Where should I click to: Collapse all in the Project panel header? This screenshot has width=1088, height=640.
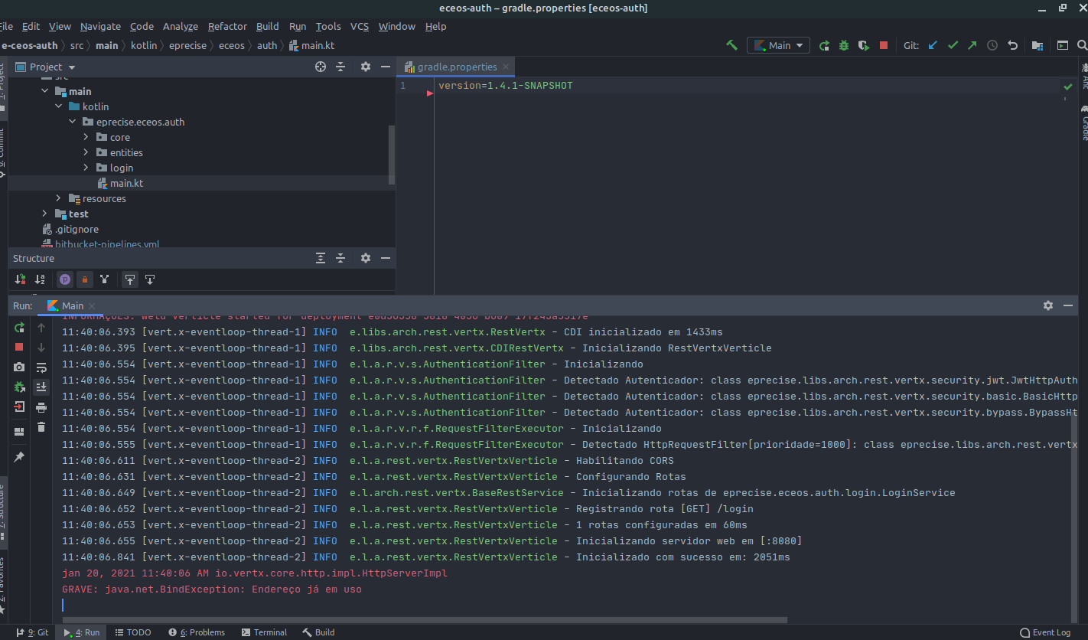[x=340, y=67]
